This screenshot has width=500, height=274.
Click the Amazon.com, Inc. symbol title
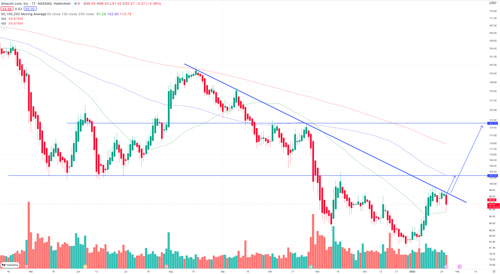point(15,3)
